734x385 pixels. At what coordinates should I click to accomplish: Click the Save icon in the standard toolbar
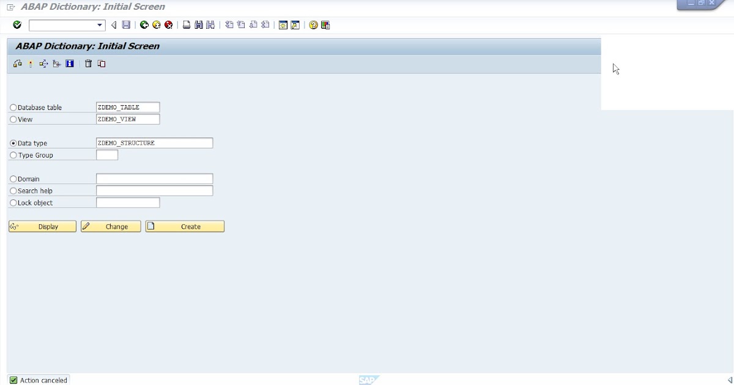[x=125, y=25]
